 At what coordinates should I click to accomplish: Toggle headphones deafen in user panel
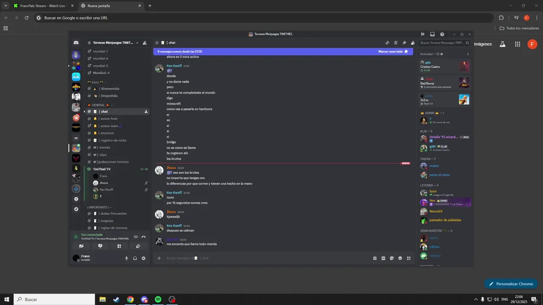point(135,258)
